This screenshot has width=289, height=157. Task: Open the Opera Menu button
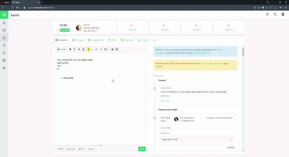(5, 2)
